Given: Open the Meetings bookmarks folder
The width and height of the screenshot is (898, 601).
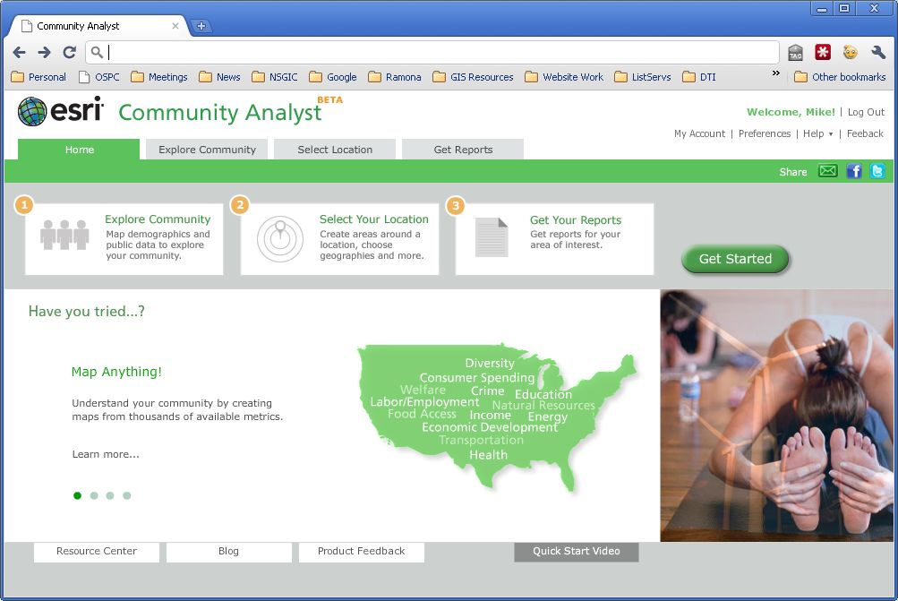Looking at the screenshot, I should pyautogui.click(x=159, y=77).
